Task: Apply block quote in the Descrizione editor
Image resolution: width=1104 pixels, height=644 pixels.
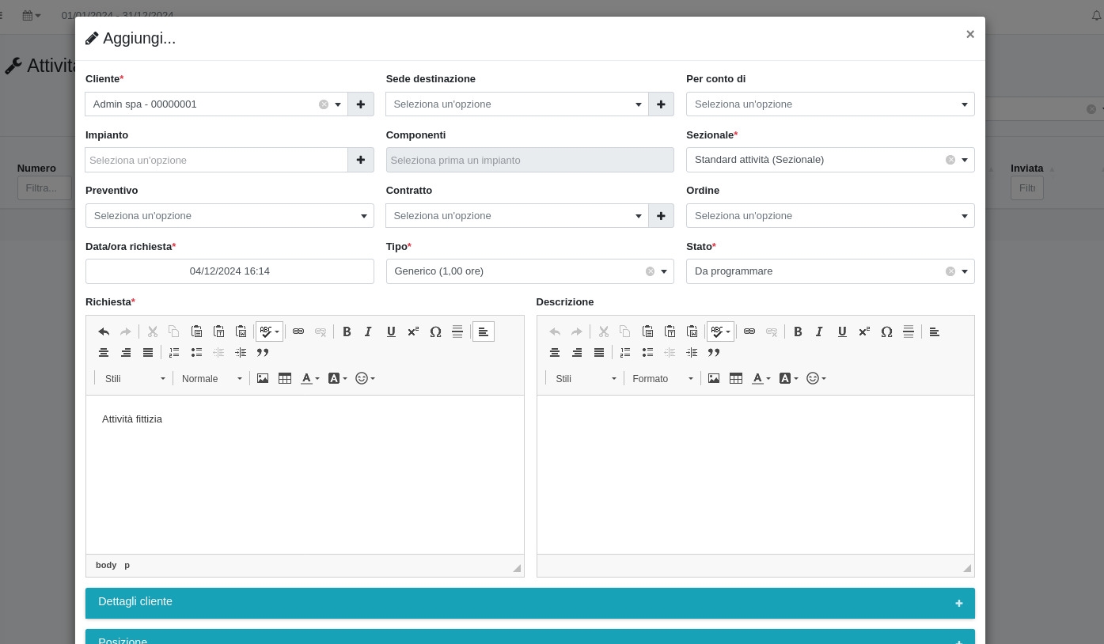Action: (x=714, y=352)
